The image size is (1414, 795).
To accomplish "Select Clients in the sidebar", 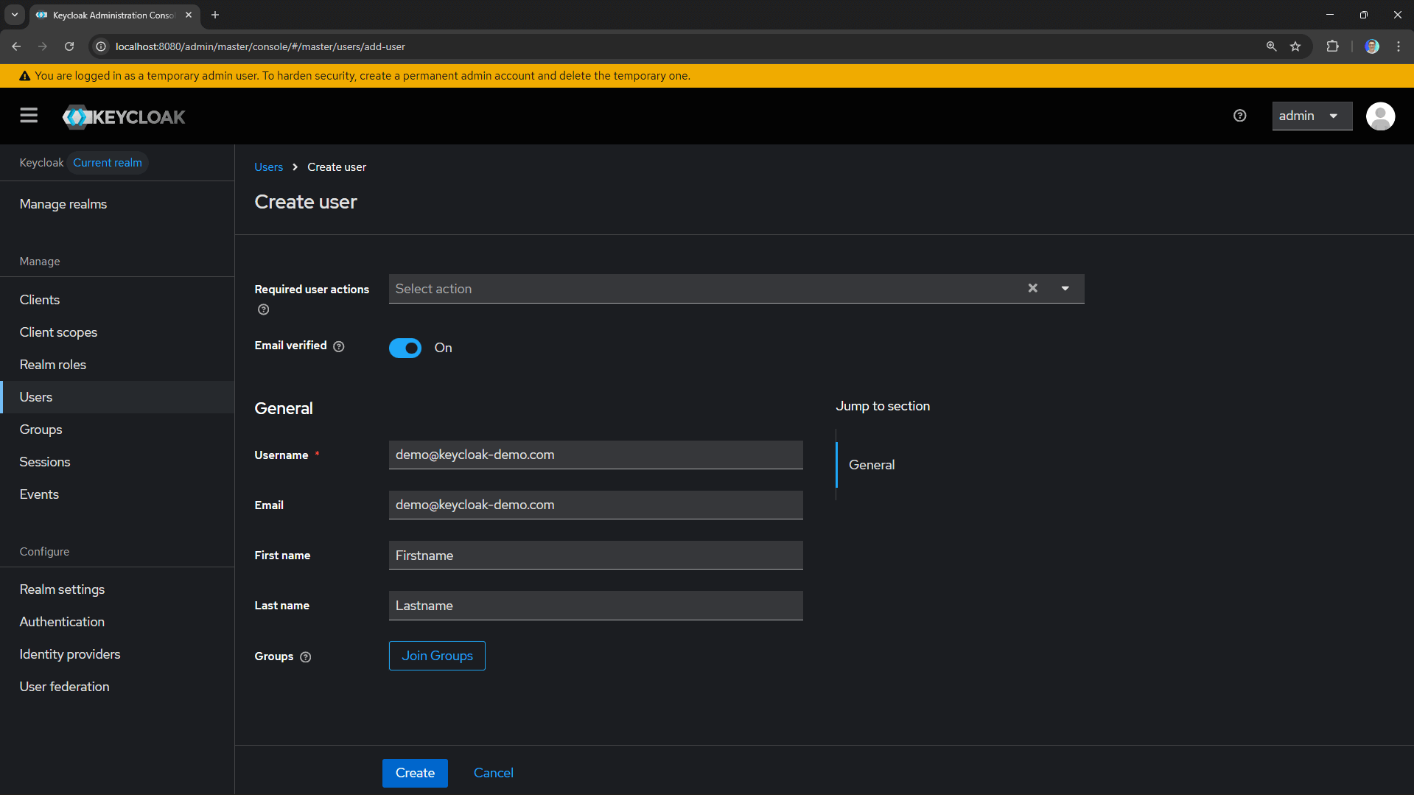I will click(x=39, y=299).
